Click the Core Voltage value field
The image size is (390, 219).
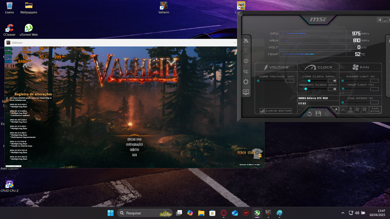(x=290, y=81)
